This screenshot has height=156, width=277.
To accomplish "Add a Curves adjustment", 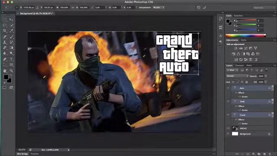I will tap(245, 48).
